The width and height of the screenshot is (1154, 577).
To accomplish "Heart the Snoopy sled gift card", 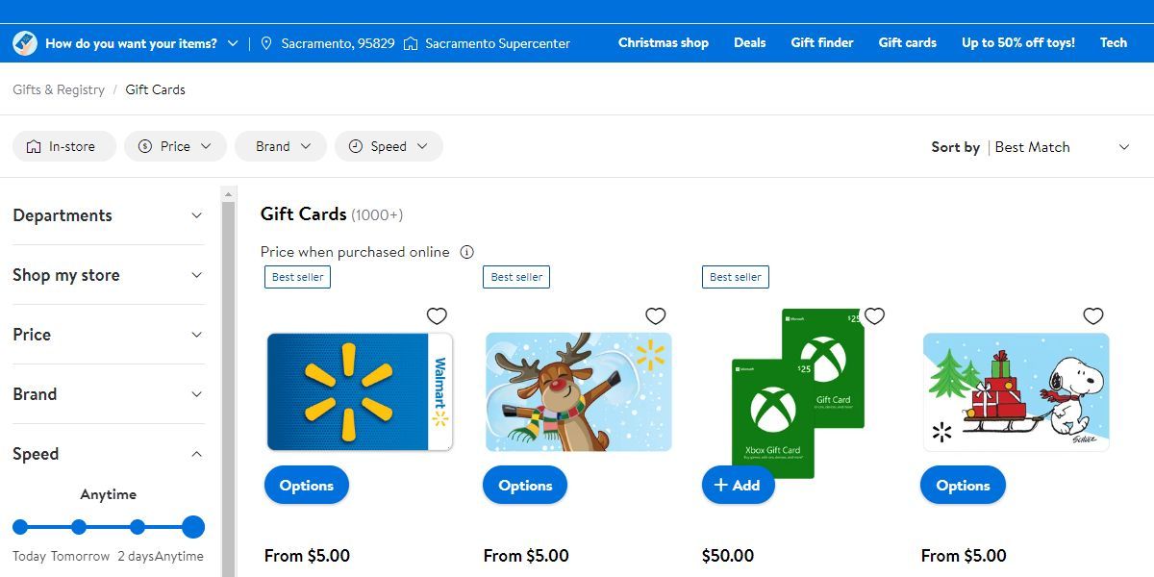I will (x=1093, y=316).
